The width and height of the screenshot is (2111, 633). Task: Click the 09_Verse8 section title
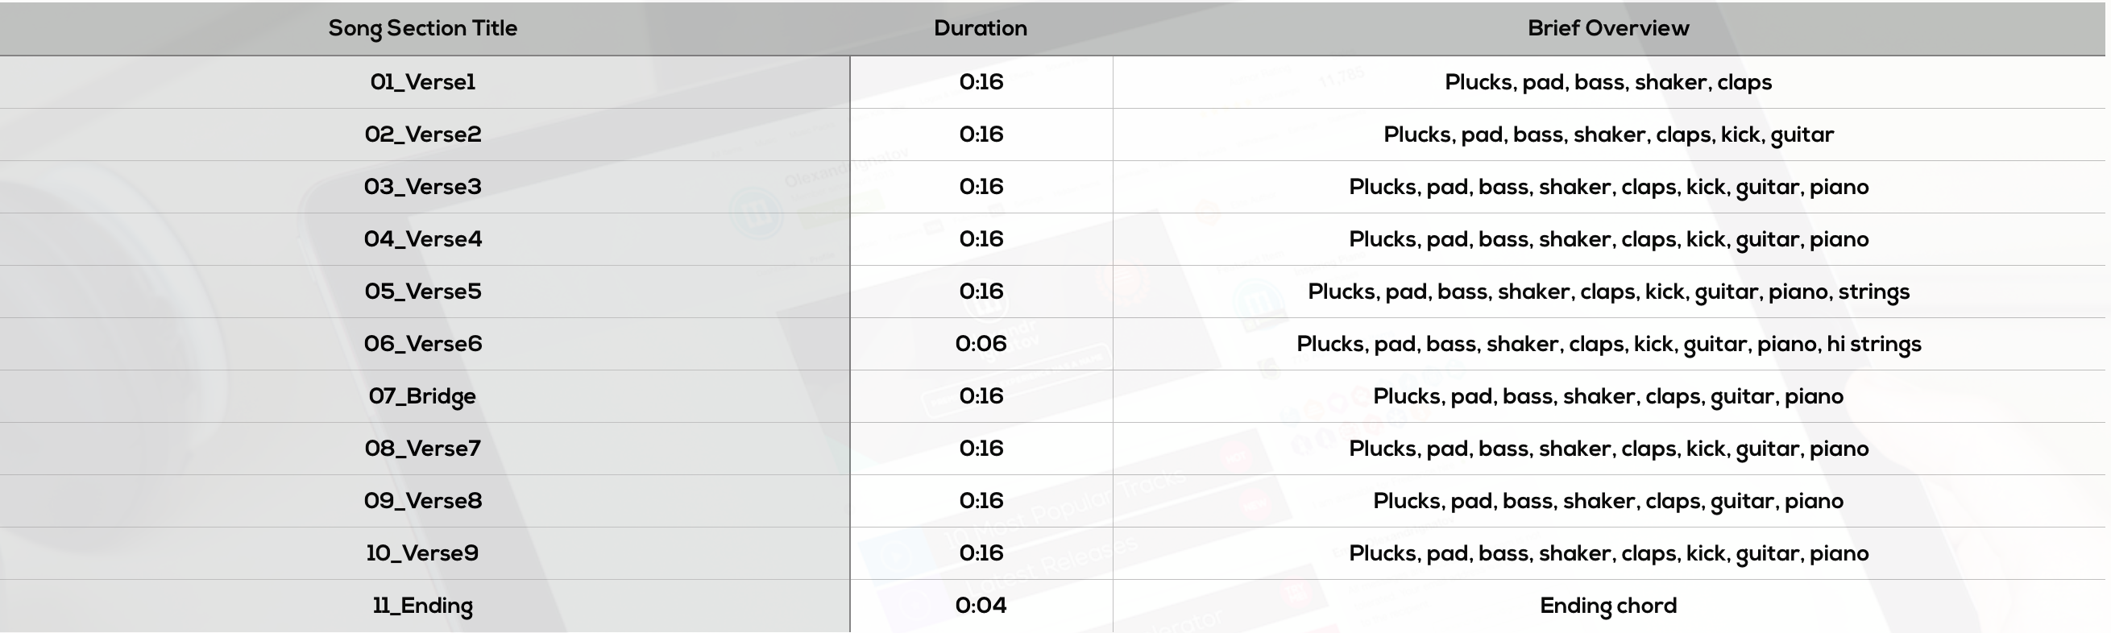[423, 501]
